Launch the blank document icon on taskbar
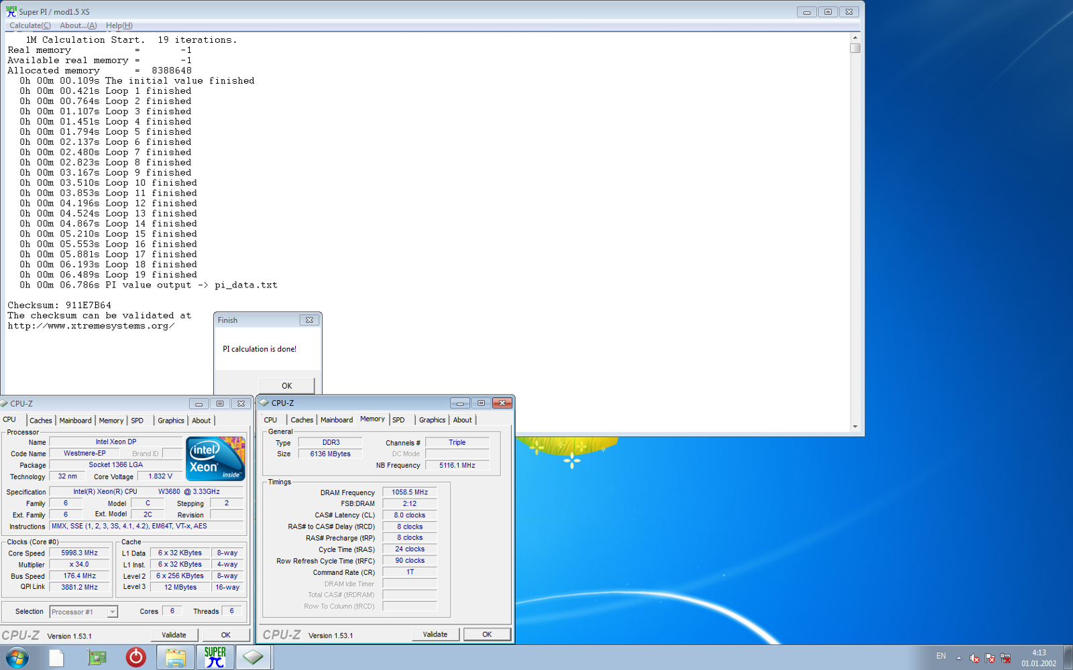 pos(56,658)
